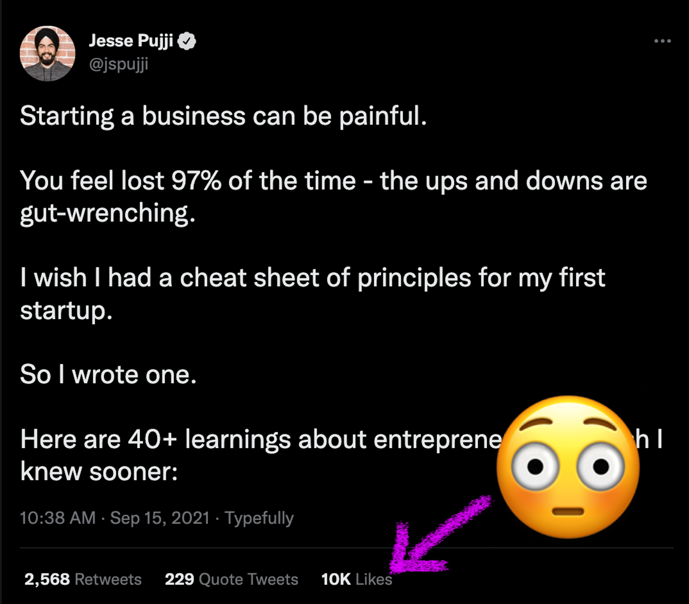Viewport: 689px width, 604px height.
Task: View the 229 Quote Tweets list
Action: (231, 579)
